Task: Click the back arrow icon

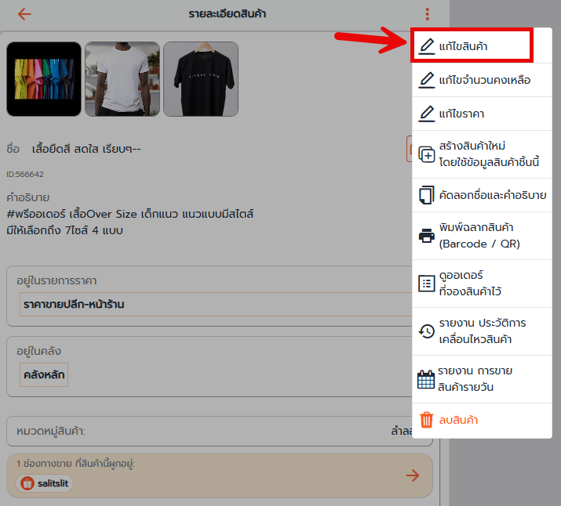Action: point(24,14)
